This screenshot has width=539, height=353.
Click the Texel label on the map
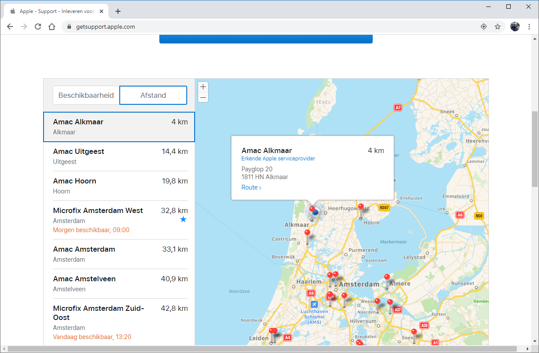(323, 102)
